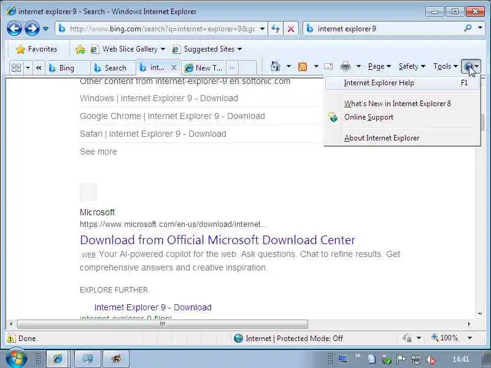Expand the Print dropdown arrow
Screen dimensions: 491x368
pyautogui.click(x=358, y=66)
